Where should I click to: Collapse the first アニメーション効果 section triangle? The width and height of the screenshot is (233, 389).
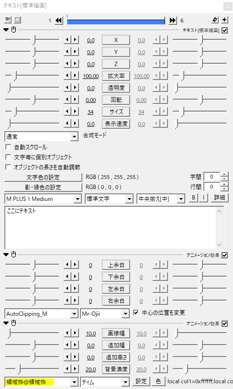coord(6,255)
